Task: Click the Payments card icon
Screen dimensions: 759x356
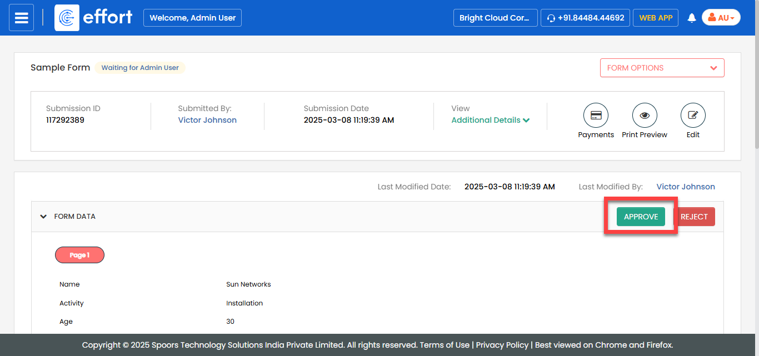Action: coord(596,116)
